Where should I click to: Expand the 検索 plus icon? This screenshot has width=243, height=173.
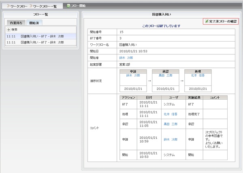(x=9, y=29)
